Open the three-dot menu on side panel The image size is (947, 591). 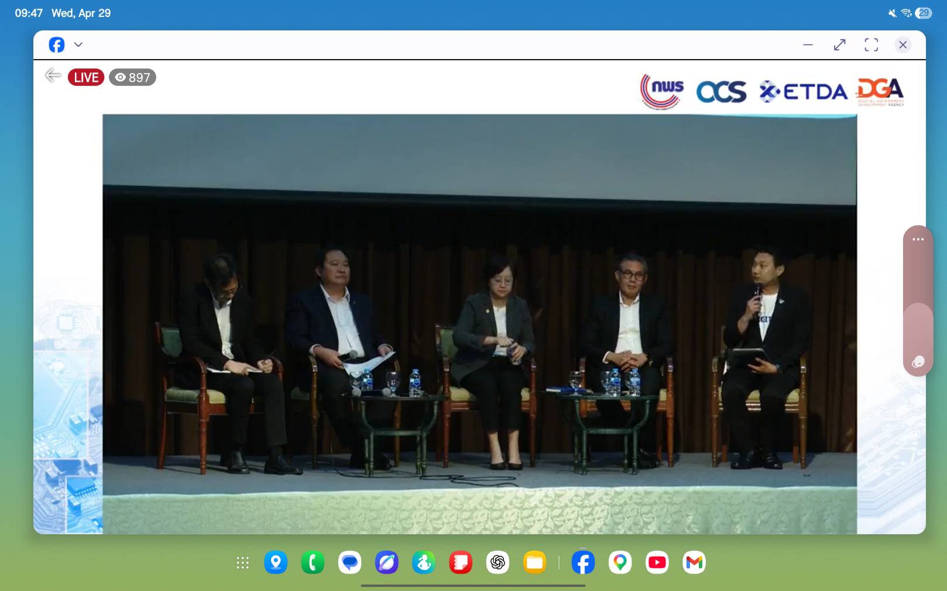pyautogui.click(x=918, y=239)
